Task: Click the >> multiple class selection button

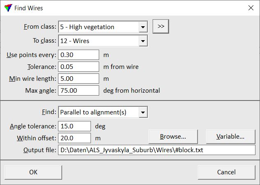Action: tap(161, 26)
